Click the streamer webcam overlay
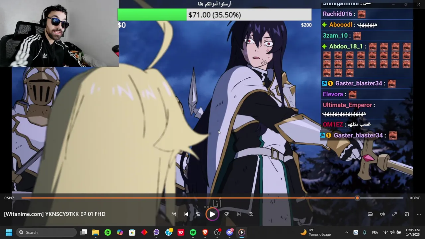This screenshot has height=239, width=425. 59,33
